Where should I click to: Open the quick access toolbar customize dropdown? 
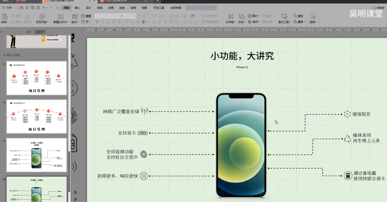(57, 8)
